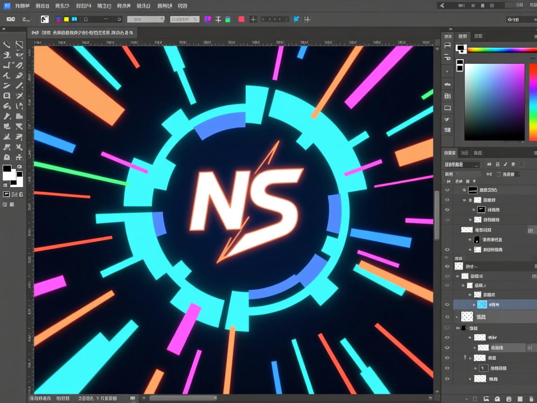Open the first menu in the menu bar

22,6
